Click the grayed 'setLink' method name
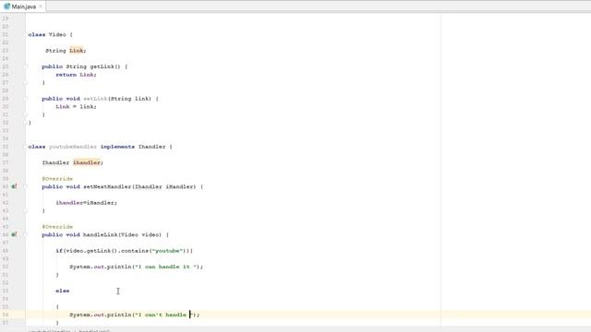Image resolution: width=591 pixels, height=332 pixels. tap(95, 99)
